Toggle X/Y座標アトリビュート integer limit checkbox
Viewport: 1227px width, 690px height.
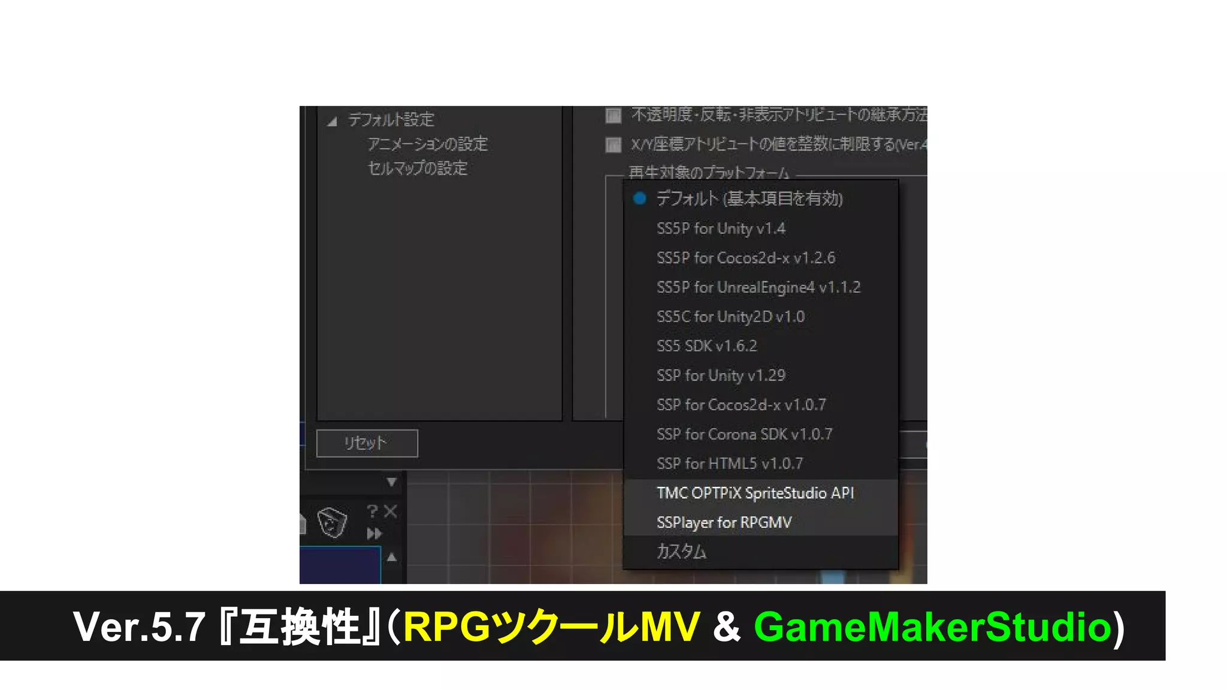pos(613,144)
